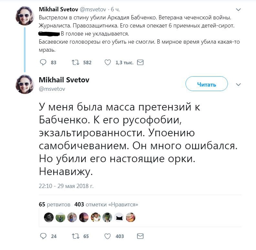
Task: Reply to the first tweet with 83 replies
Action: pyautogui.click(x=43, y=62)
